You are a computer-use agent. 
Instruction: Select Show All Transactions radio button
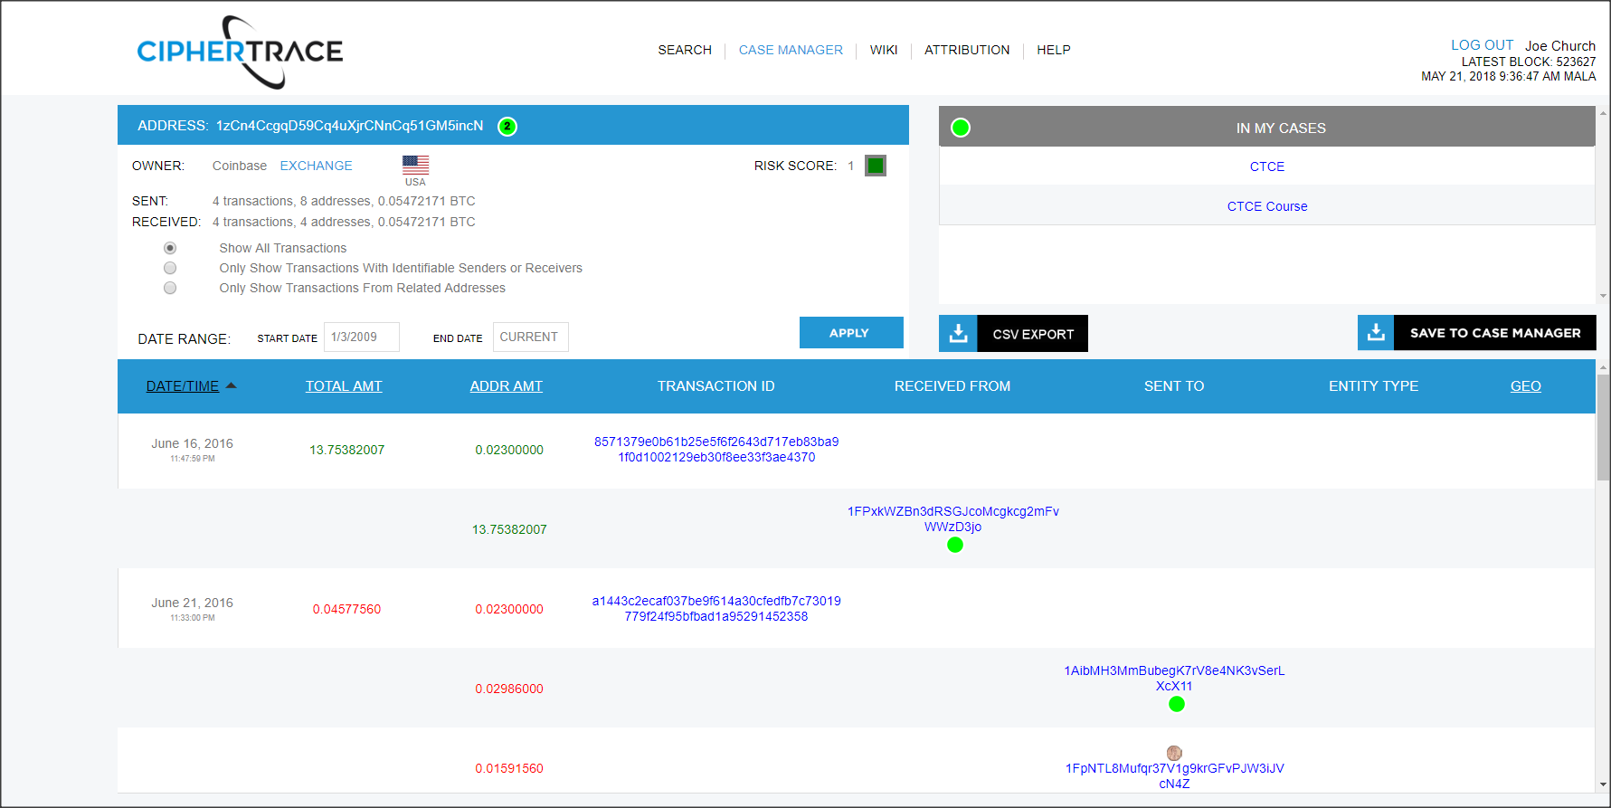coord(170,248)
